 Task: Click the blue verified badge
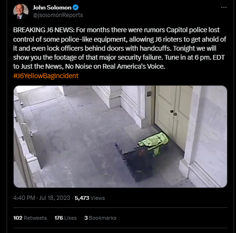tap(76, 8)
